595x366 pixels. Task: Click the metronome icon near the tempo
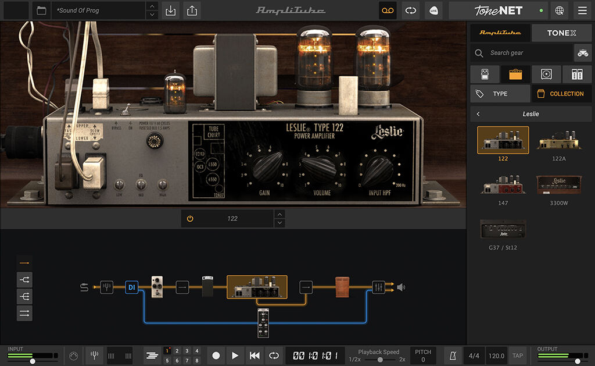point(452,355)
